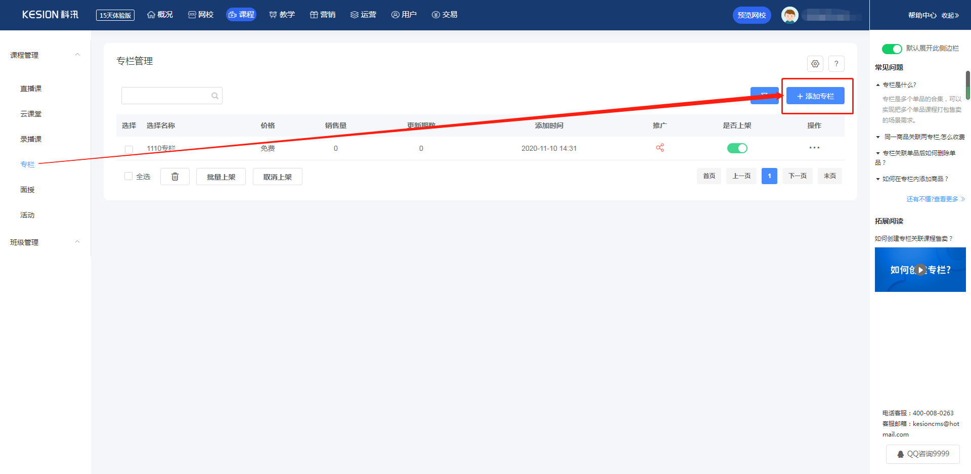Click the 2020-11-10 14:31 time cell

(549, 148)
